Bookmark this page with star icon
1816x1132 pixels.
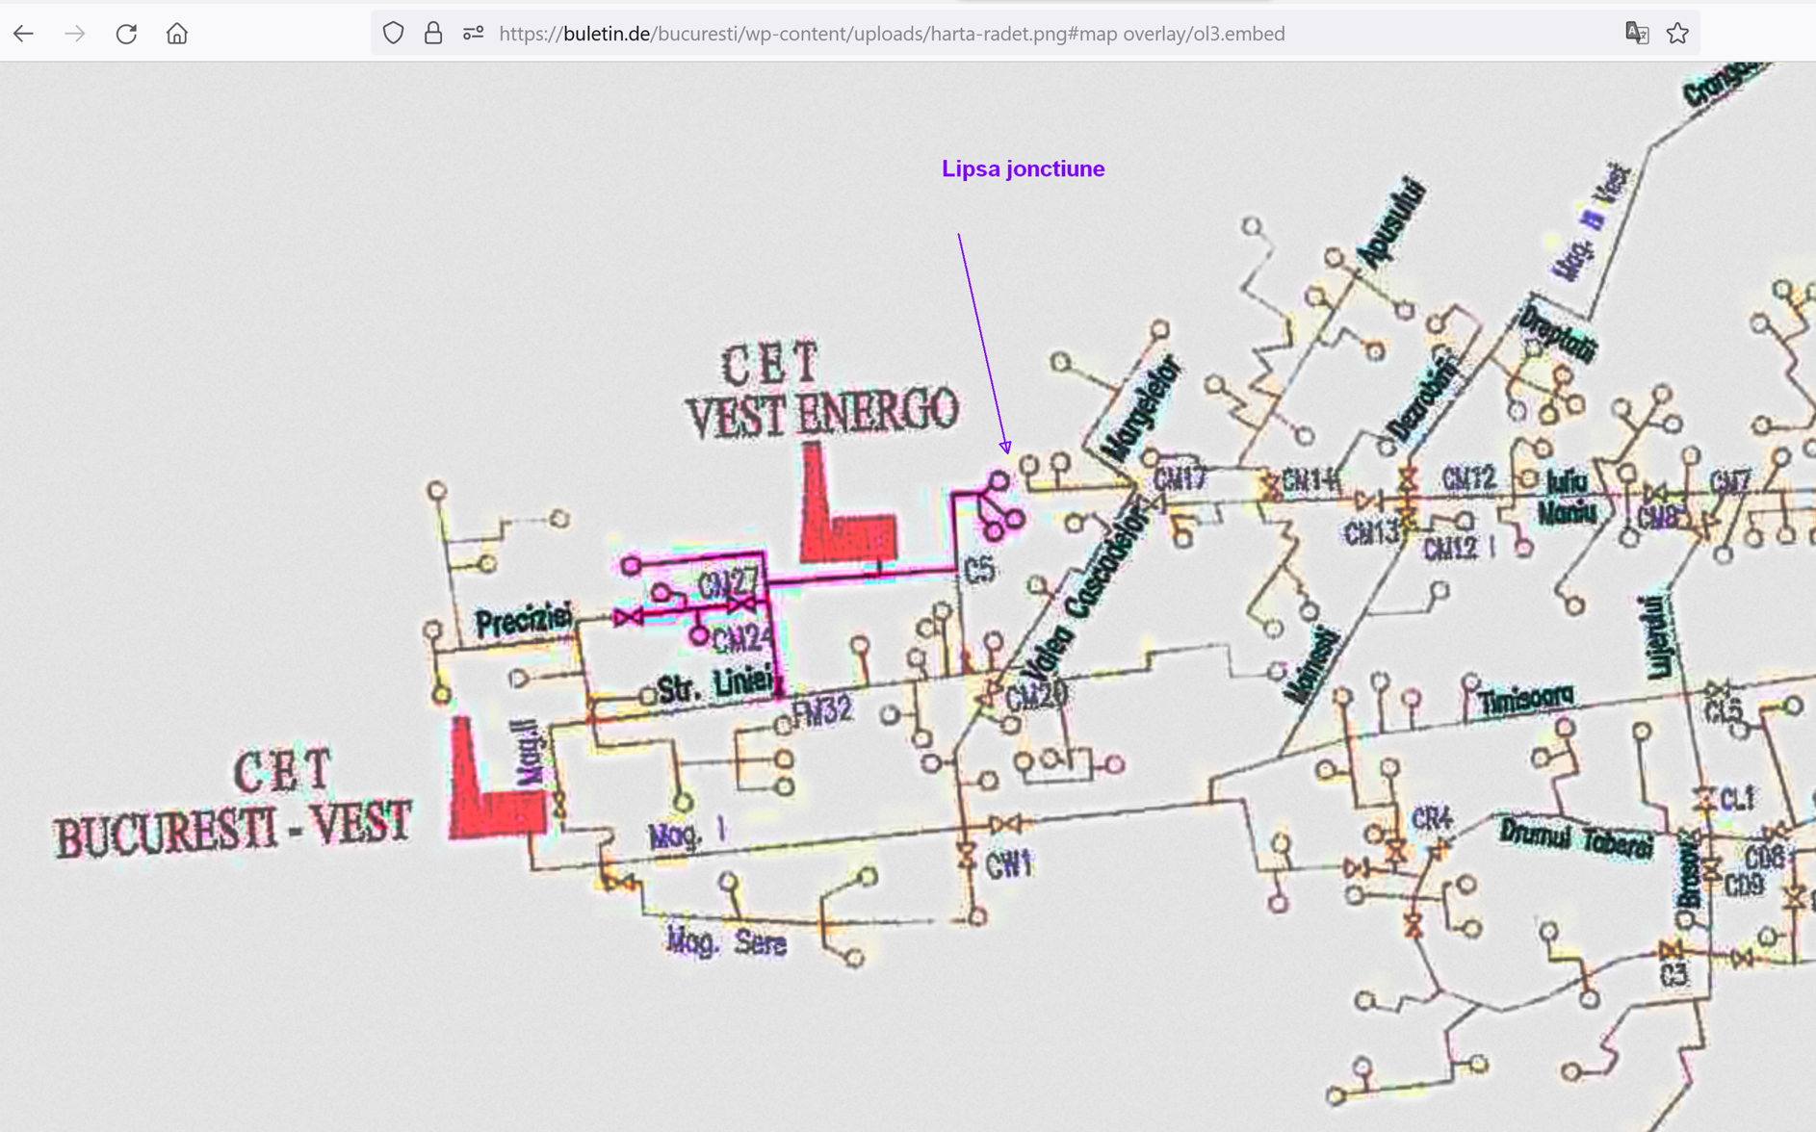coord(1677,34)
